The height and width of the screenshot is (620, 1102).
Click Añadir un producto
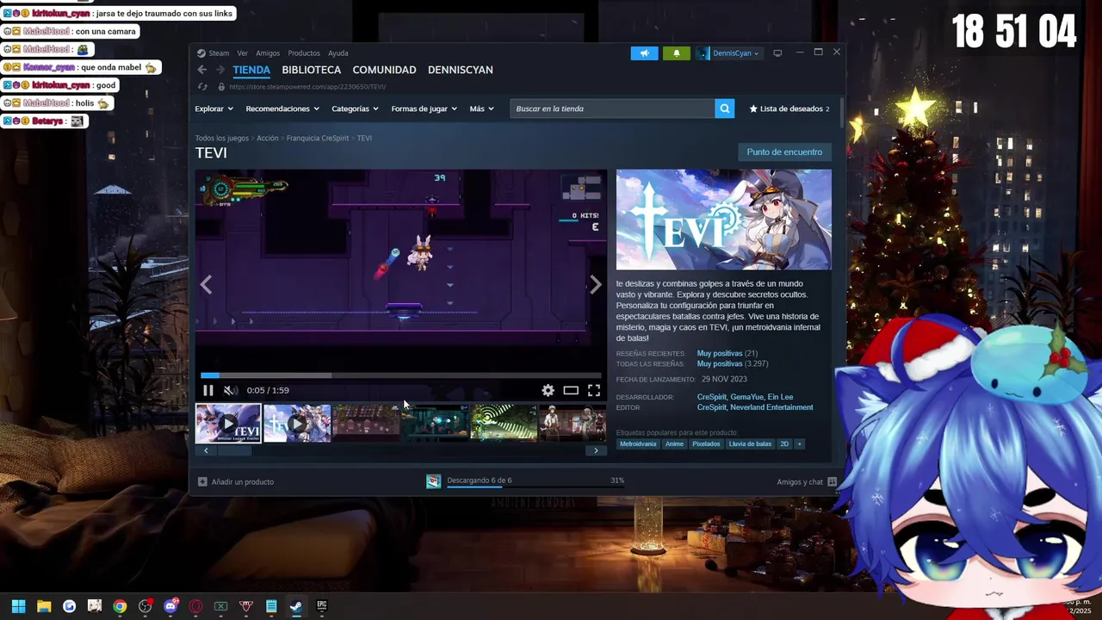243,481
